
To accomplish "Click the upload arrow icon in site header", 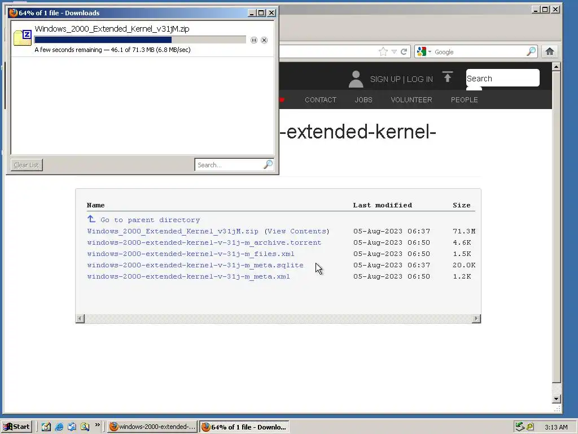I will (x=448, y=77).
